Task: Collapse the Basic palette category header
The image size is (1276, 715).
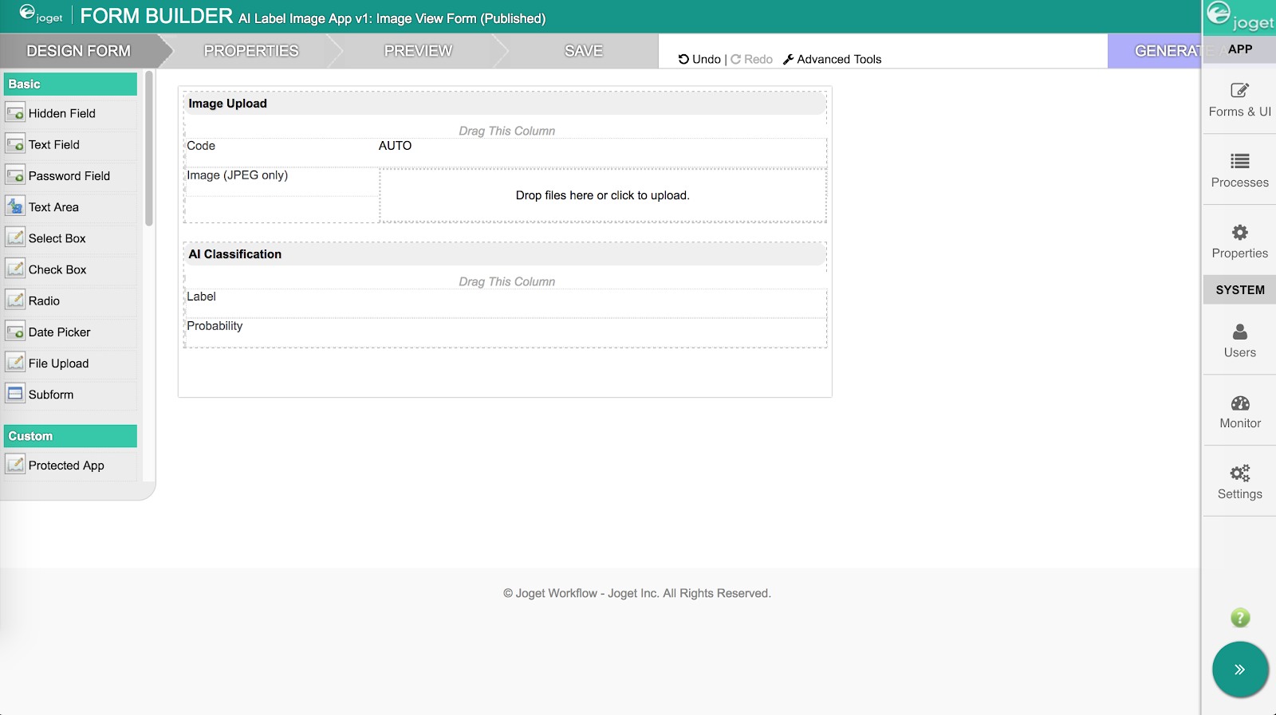Action: 70,84
